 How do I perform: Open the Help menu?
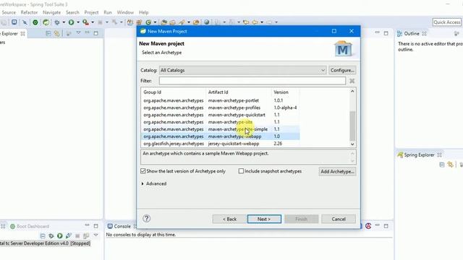pyautogui.click(x=143, y=12)
